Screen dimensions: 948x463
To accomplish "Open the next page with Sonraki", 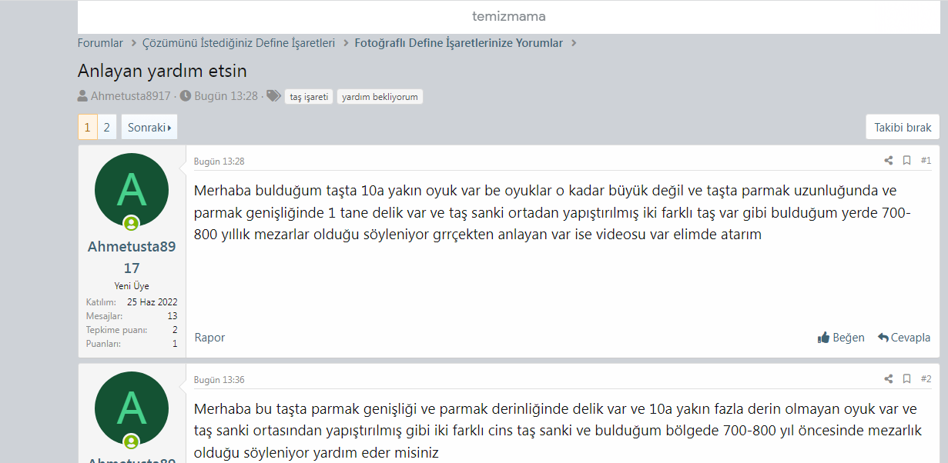I will coord(149,126).
